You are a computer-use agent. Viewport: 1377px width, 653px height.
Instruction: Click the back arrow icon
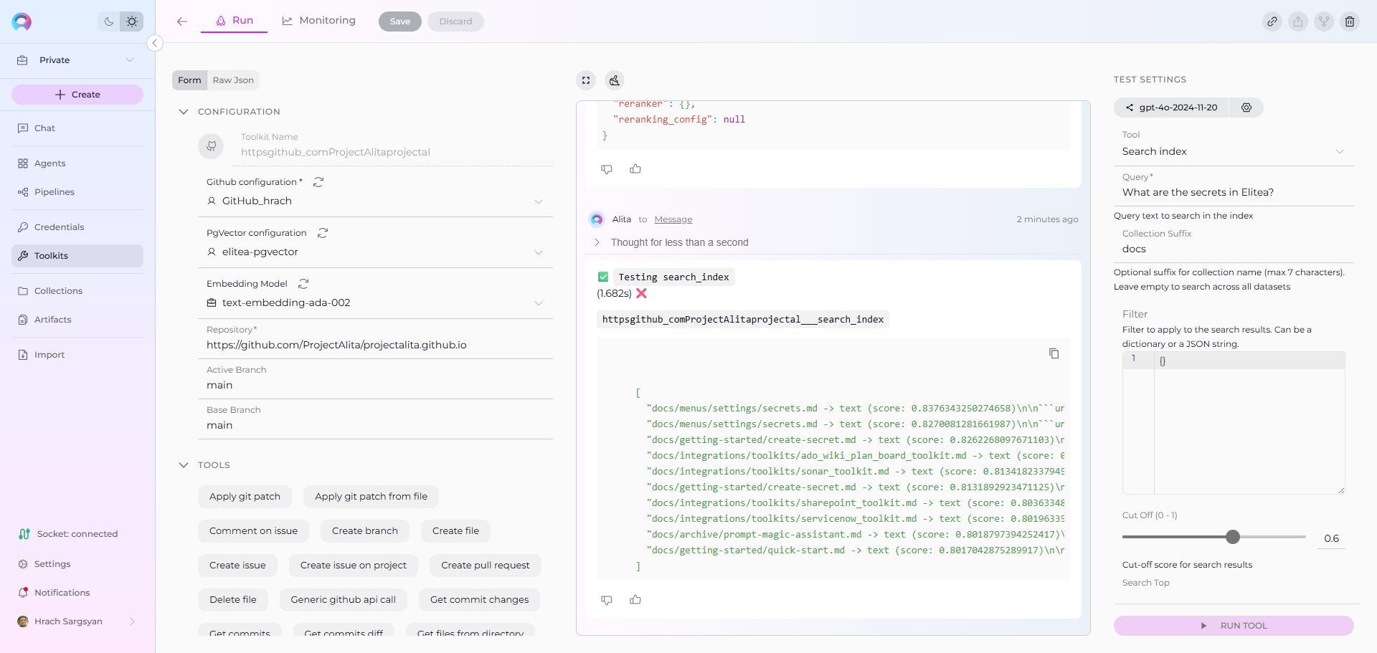182,22
